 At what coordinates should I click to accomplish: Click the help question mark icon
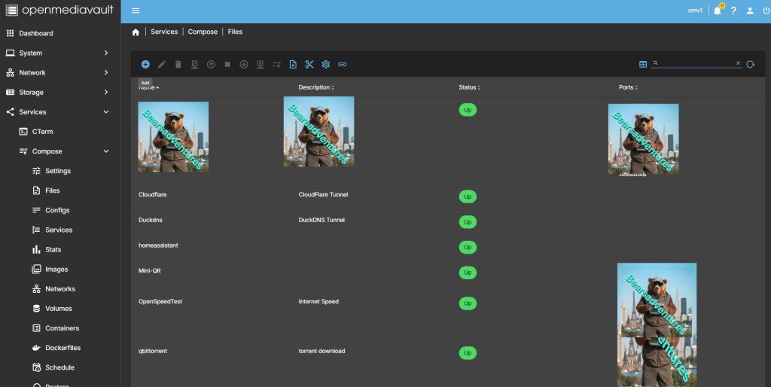click(x=733, y=11)
